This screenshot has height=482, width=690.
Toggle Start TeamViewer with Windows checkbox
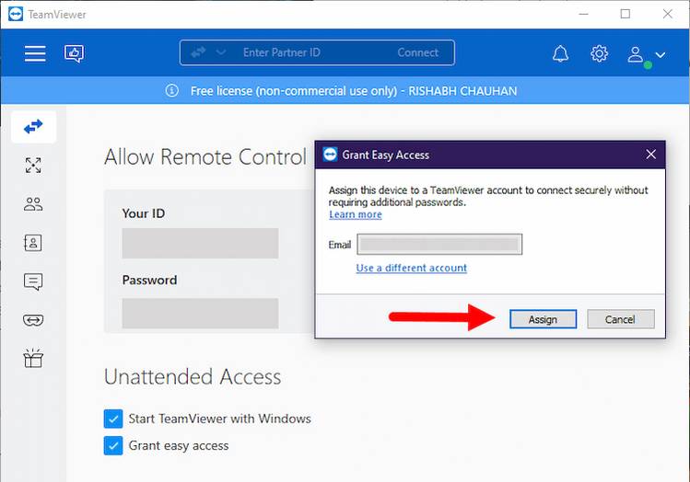pyautogui.click(x=113, y=419)
